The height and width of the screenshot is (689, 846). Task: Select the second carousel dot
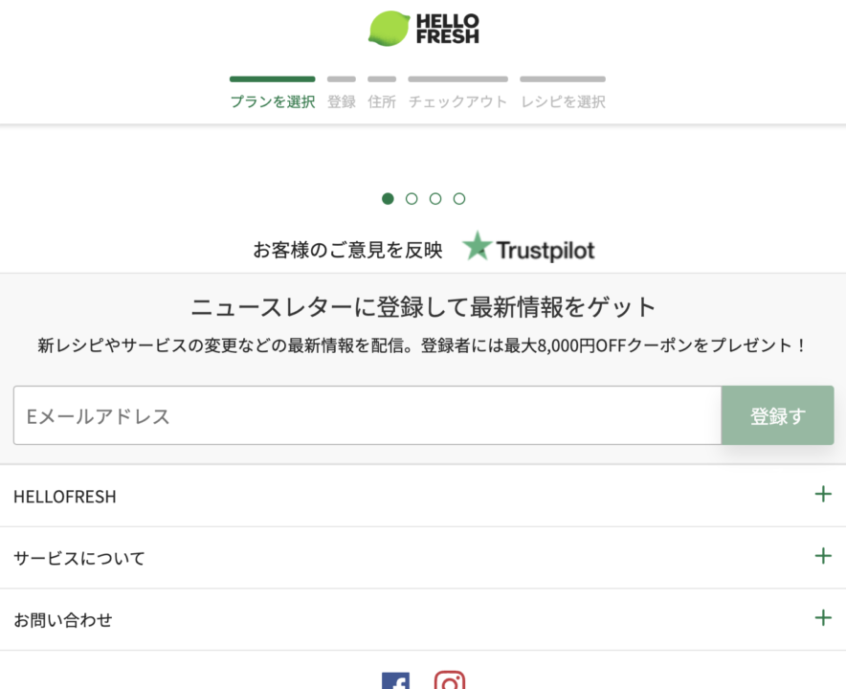coord(412,199)
